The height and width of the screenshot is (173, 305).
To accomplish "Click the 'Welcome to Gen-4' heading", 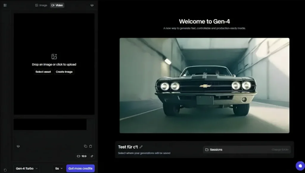I will (204, 21).
